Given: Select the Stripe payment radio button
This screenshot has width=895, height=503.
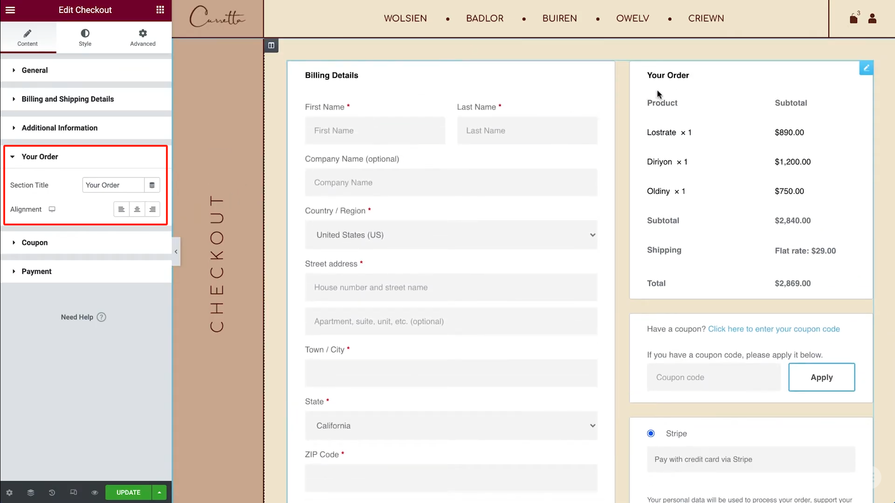Looking at the screenshot, I should point(651,434).
